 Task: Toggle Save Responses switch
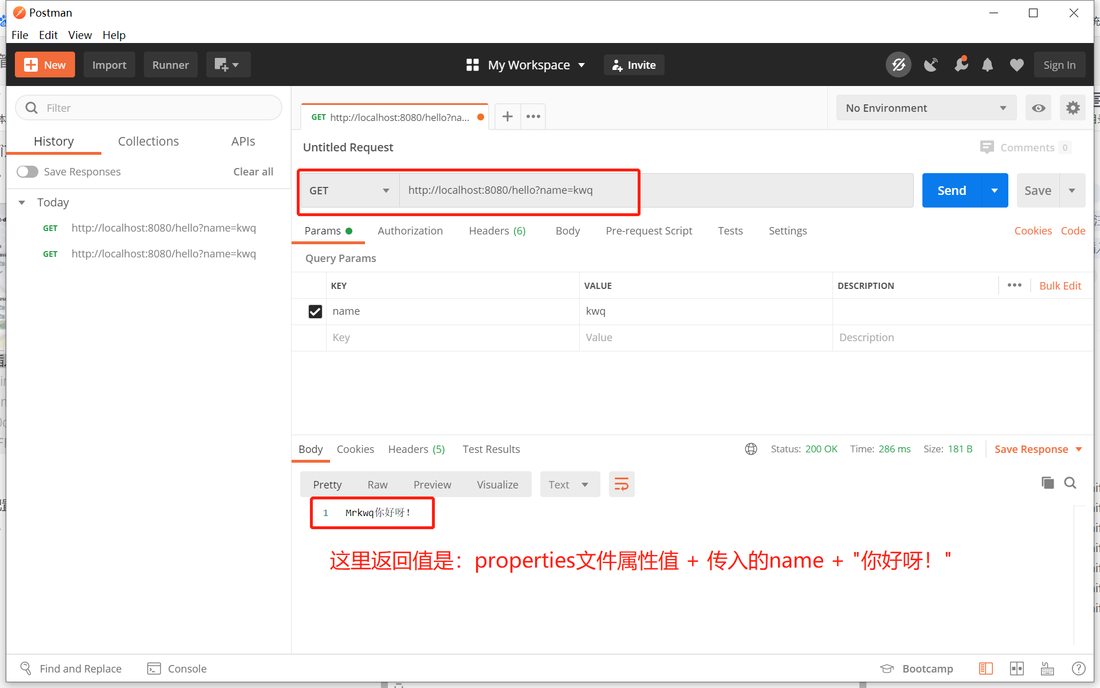[27, 171]
